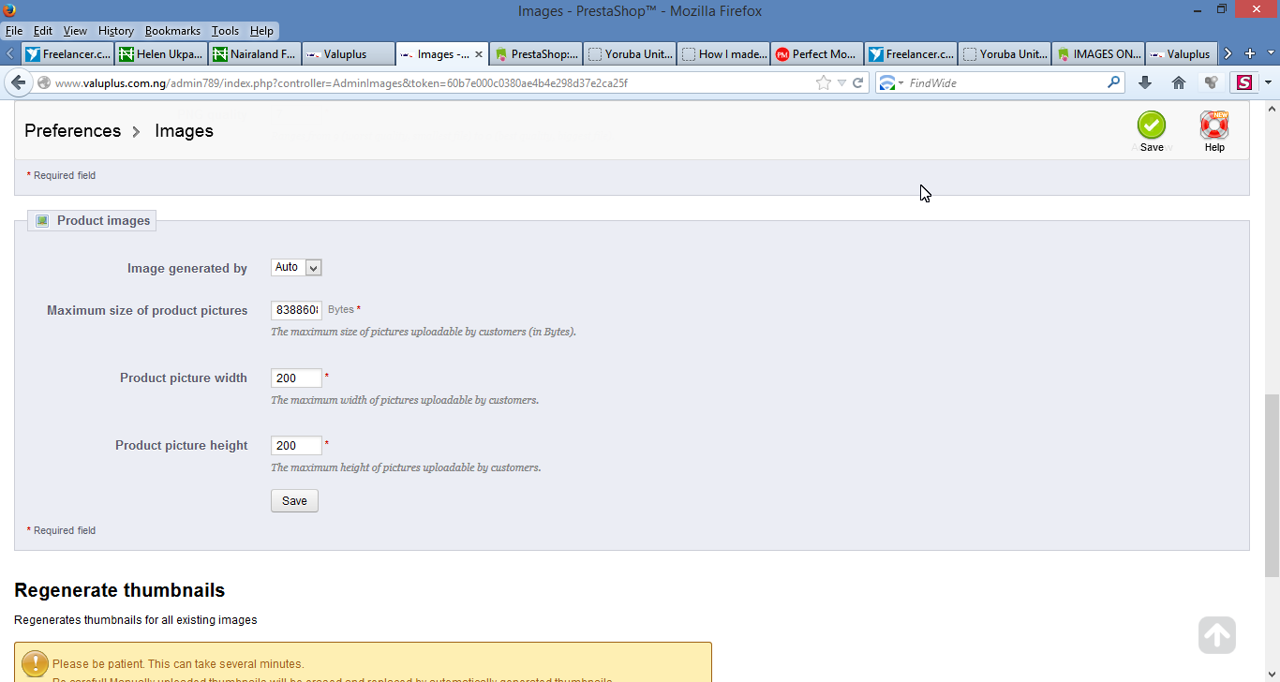Switch to the Helen Ukpa tab
Viewport: 1280px width, 682px height.
161,54
